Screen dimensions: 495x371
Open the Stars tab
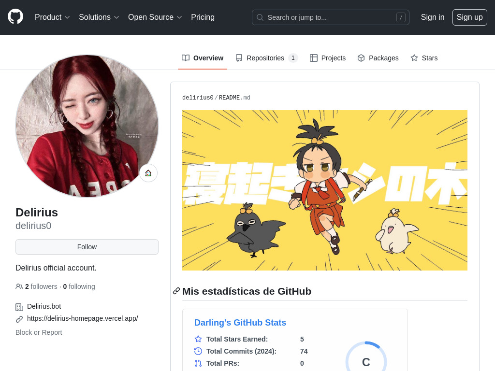424,58
